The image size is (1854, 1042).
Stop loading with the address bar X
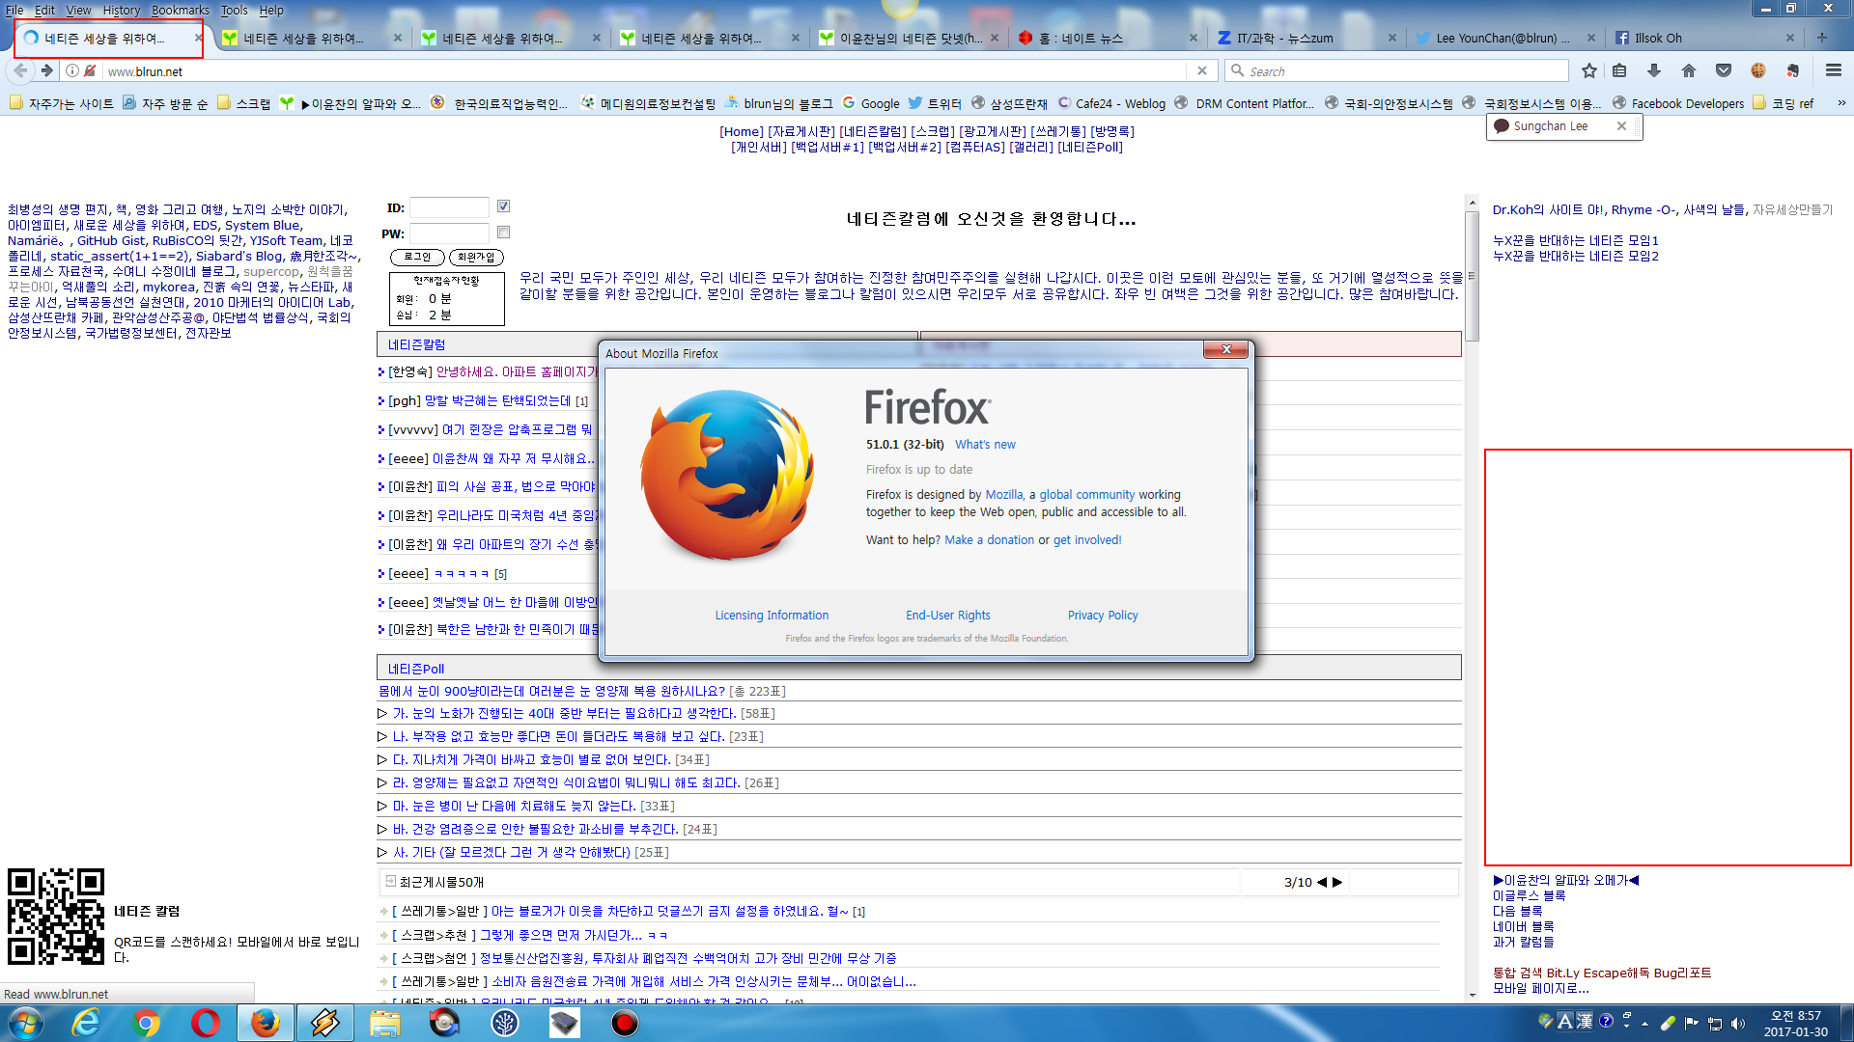1201,70
